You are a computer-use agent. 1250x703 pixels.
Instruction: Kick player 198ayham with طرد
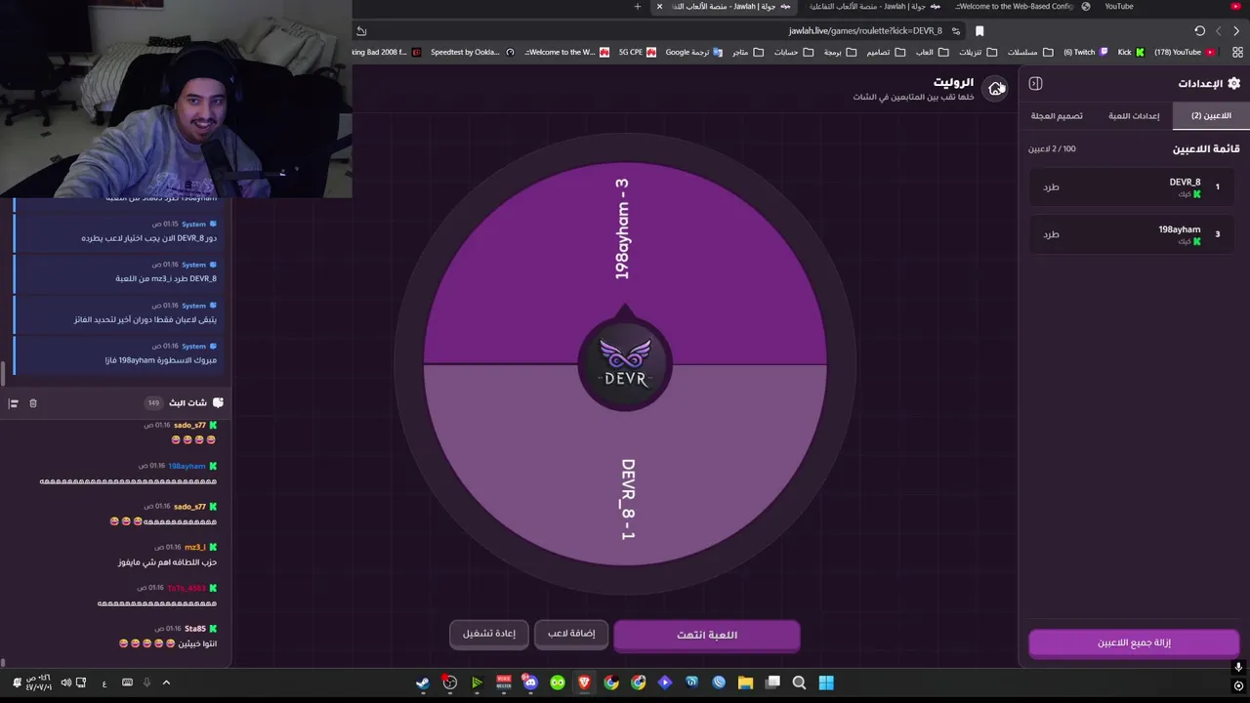point(1051,234)
